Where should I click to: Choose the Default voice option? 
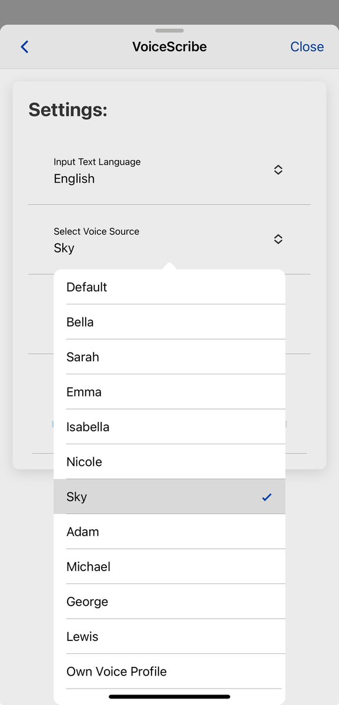169,287
